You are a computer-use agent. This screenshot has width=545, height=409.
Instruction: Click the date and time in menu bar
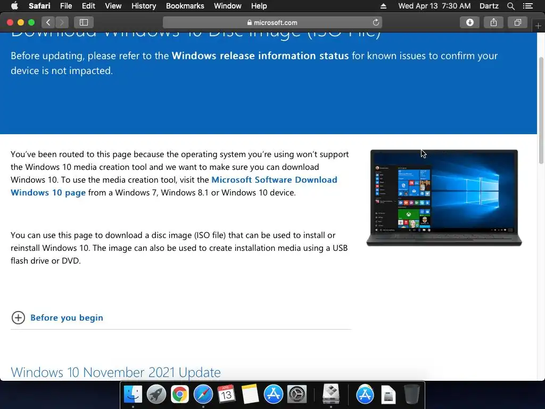434,6
